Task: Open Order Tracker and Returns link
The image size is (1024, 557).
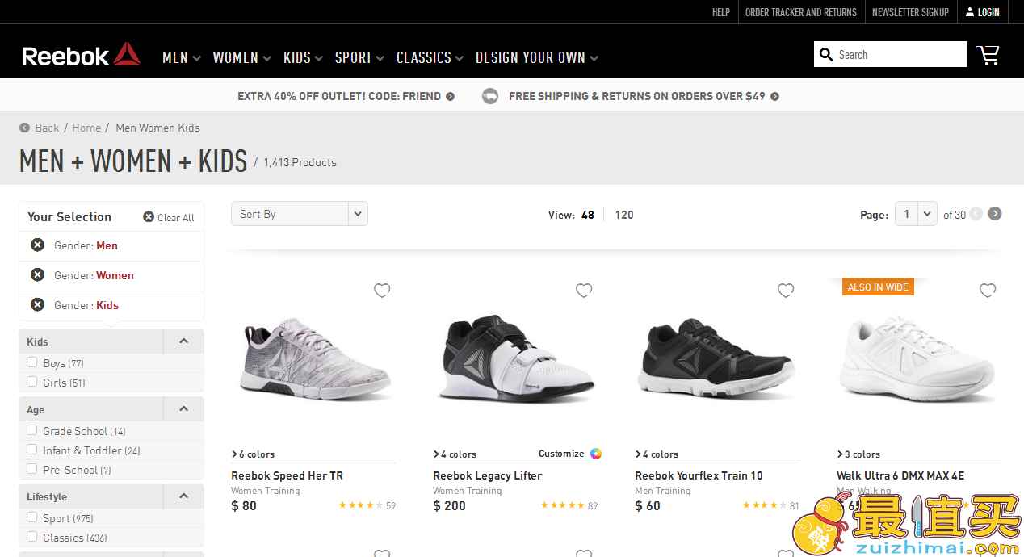Action: tap(800, 12)
